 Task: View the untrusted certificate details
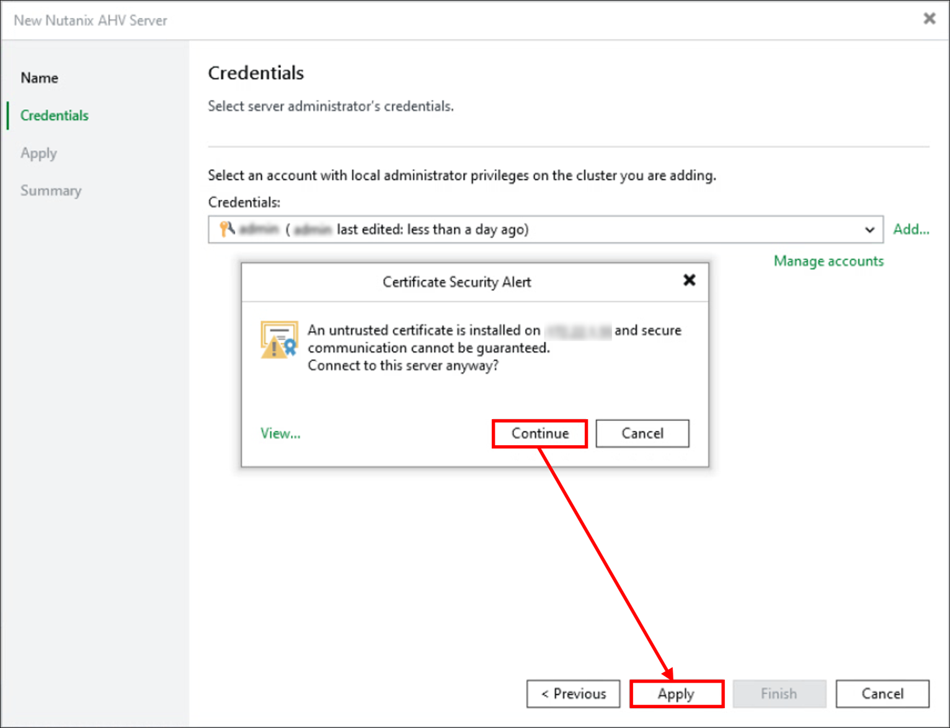pyautogui.click(x=280, y=433)
